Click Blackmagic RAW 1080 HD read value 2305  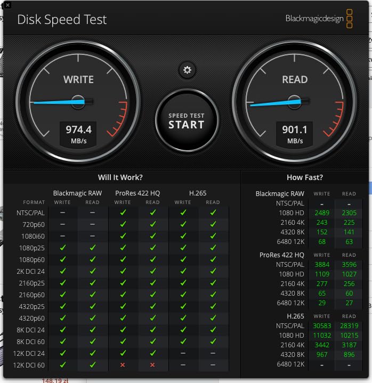[349, 213]
